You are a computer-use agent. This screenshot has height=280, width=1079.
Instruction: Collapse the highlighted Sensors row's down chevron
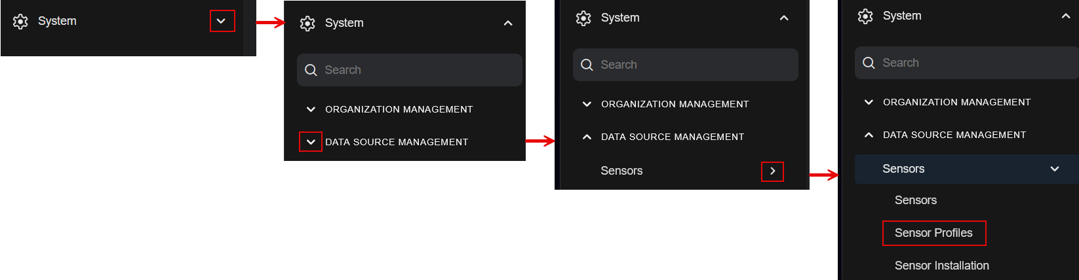click(1054, 169)
